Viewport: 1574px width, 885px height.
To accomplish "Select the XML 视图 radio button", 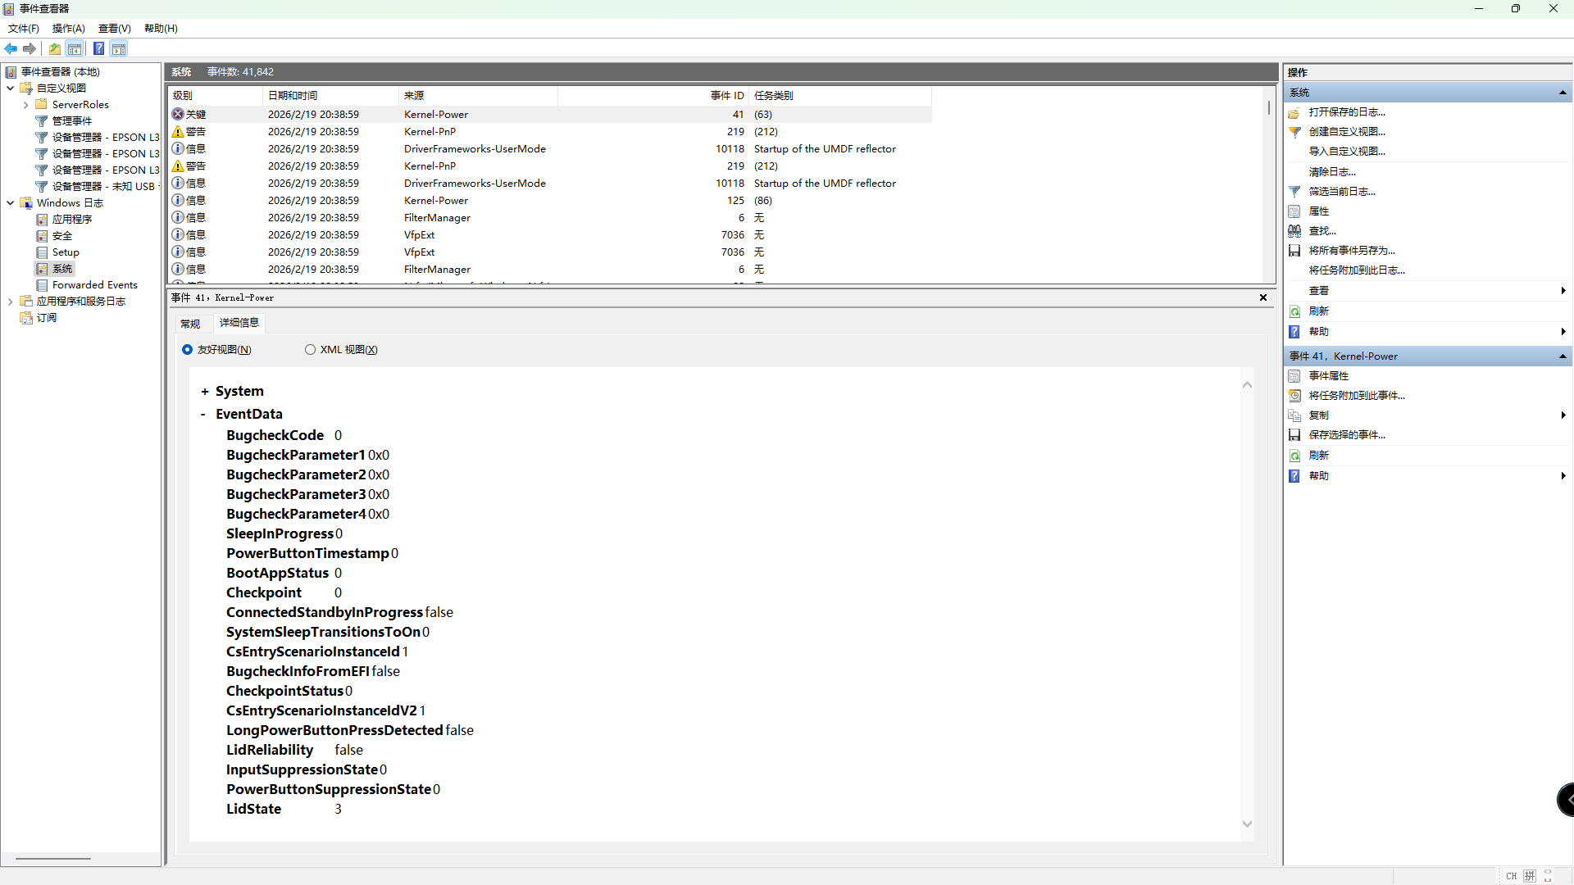I will [x=310, y=350].
